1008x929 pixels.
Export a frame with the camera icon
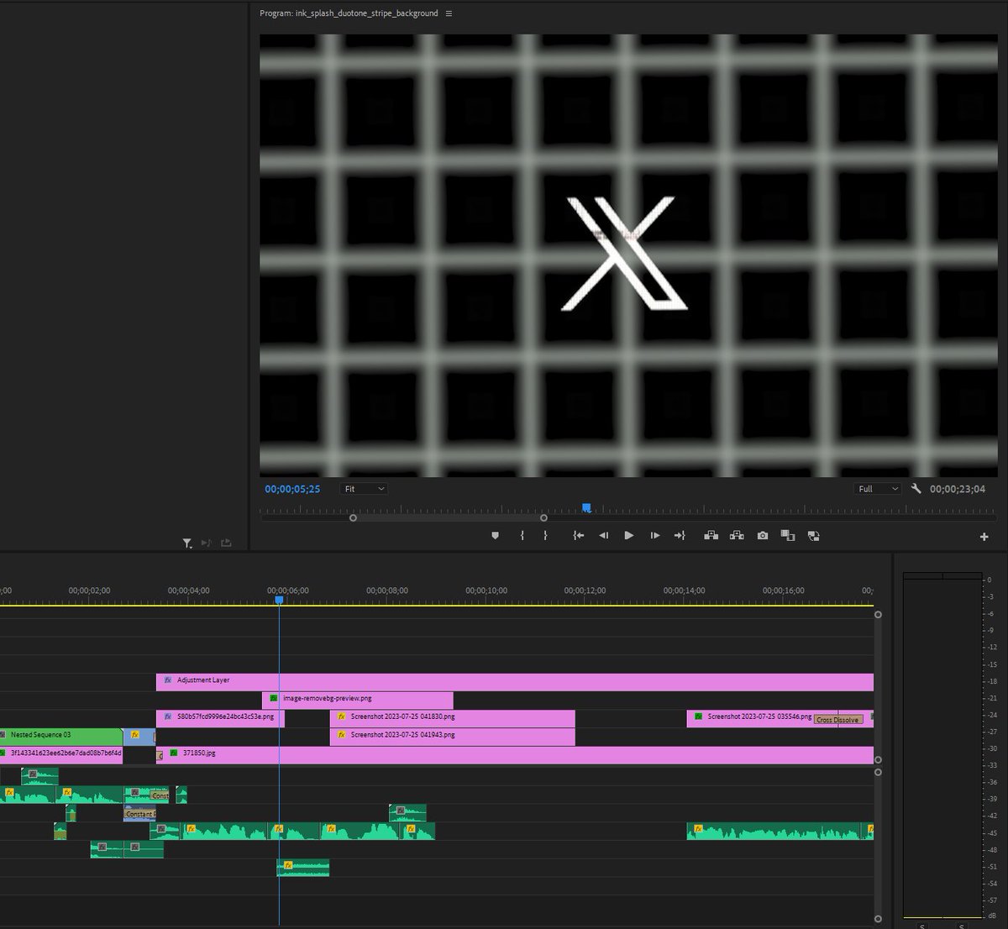(x=763, y=536)
